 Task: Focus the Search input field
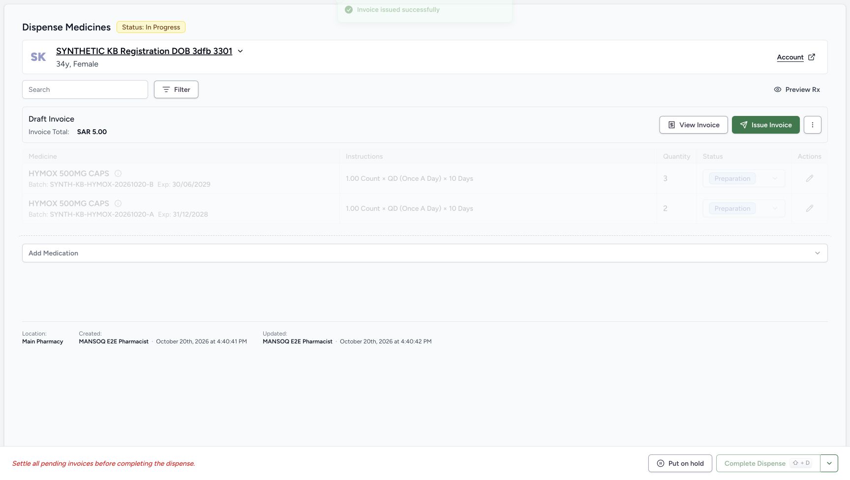point(85,89)
